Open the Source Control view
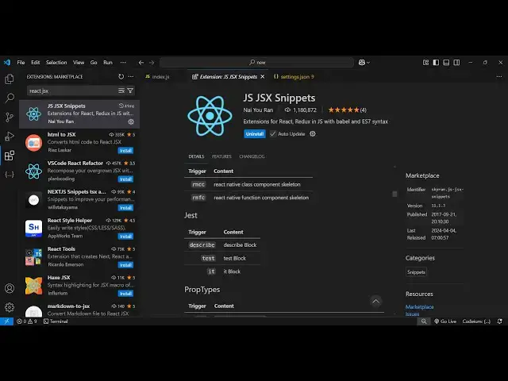 point(10,117)
